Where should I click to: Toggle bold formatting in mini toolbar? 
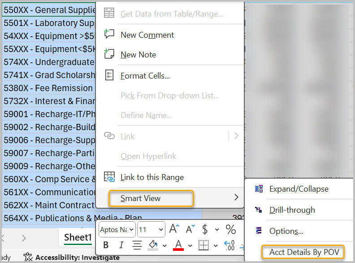106,245
